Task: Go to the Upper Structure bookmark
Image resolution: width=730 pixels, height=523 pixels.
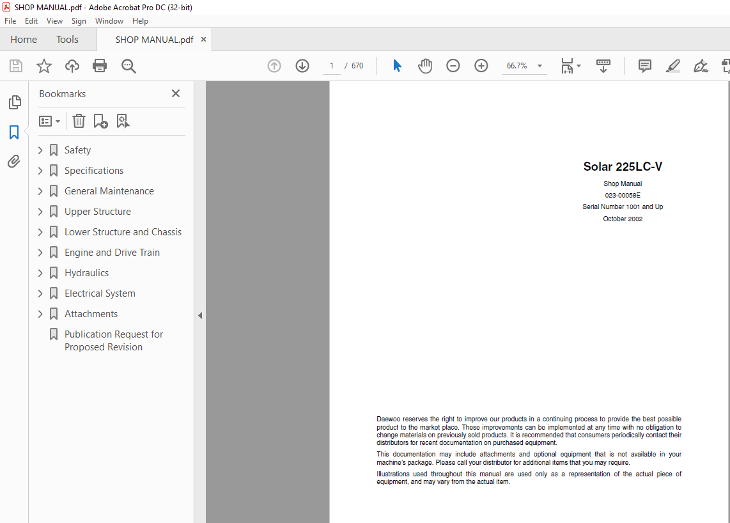Action: point(98,212)
